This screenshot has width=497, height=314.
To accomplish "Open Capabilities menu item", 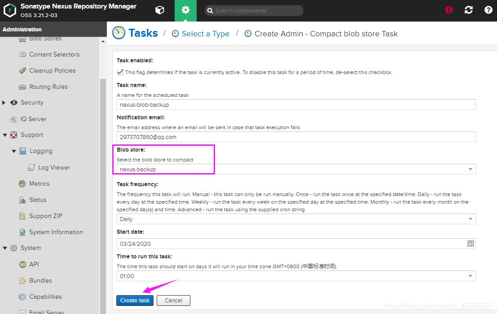I will pos(45,297).
